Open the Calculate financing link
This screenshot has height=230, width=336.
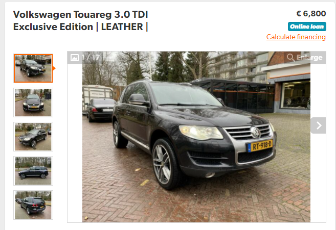click(x=296, y=37)
